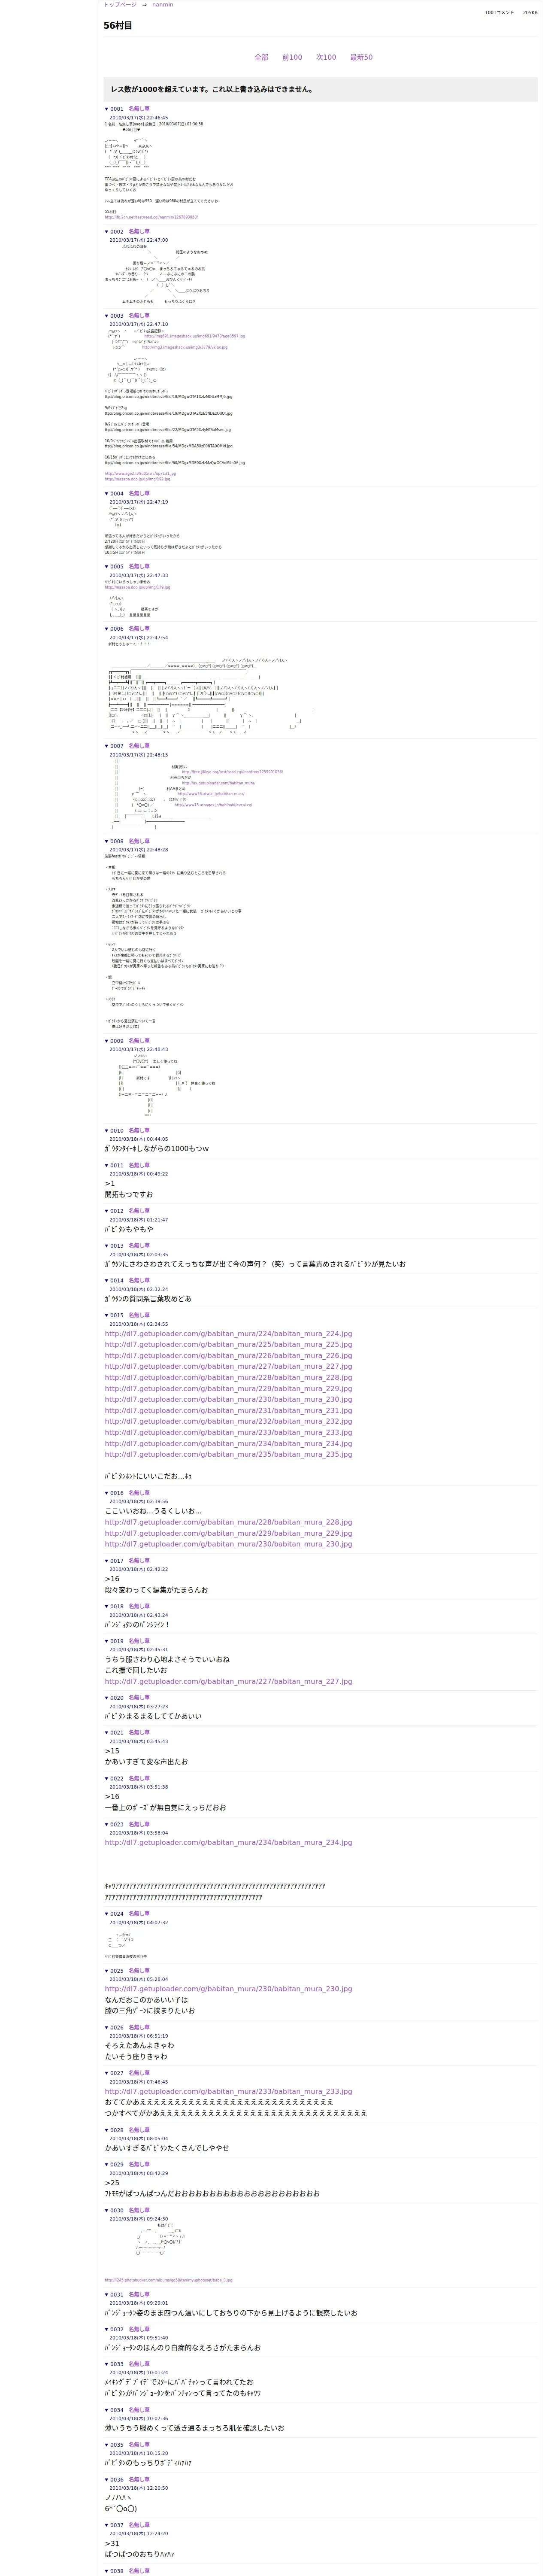
Task: Click 名無し草 name in post 0011
Action: [x=139, y=1165]
